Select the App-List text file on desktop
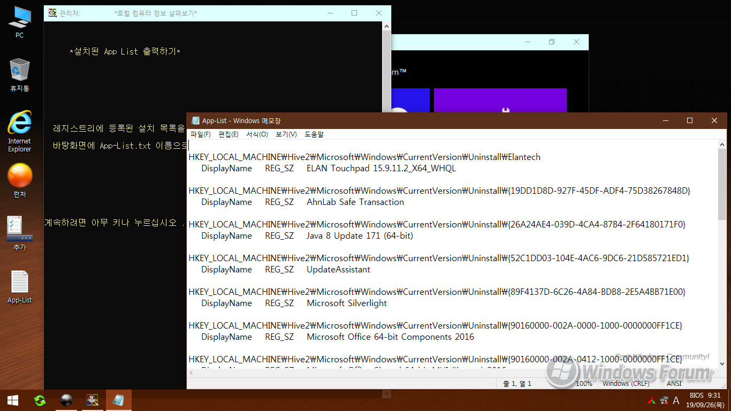Screen dimensions: 731x411 point(19,287)
